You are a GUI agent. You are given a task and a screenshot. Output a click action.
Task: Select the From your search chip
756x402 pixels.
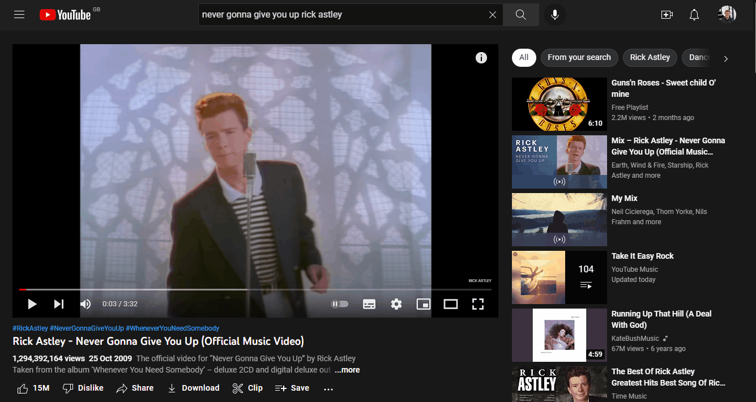click(x=579, y=57)
